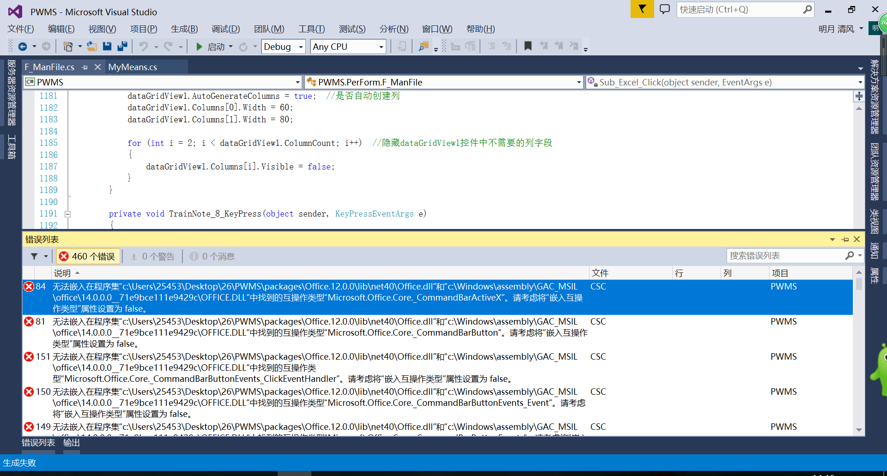
Task: Toggle the 460 个错误 errors filter
Action: click(88, 256)
